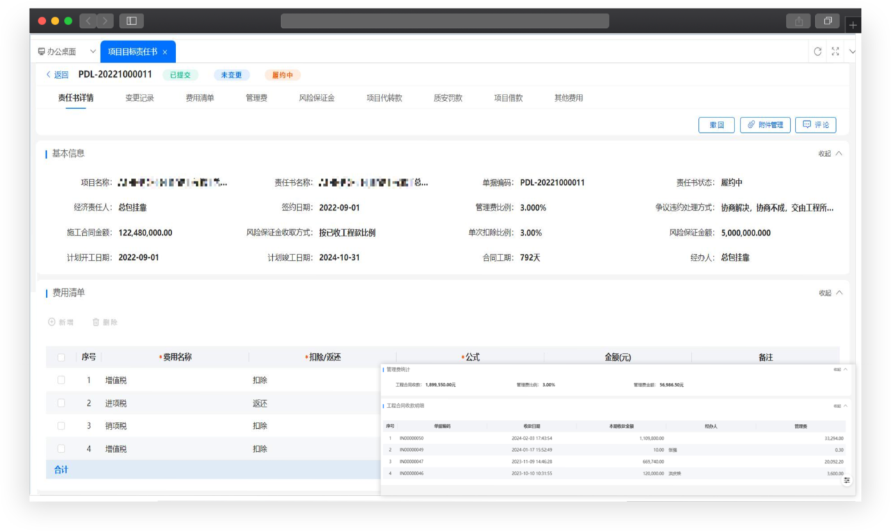Click the 管理费金额 value 56,986.50元
The height and width of the screenshot is (531, 891).
click(x=672, y=384)
